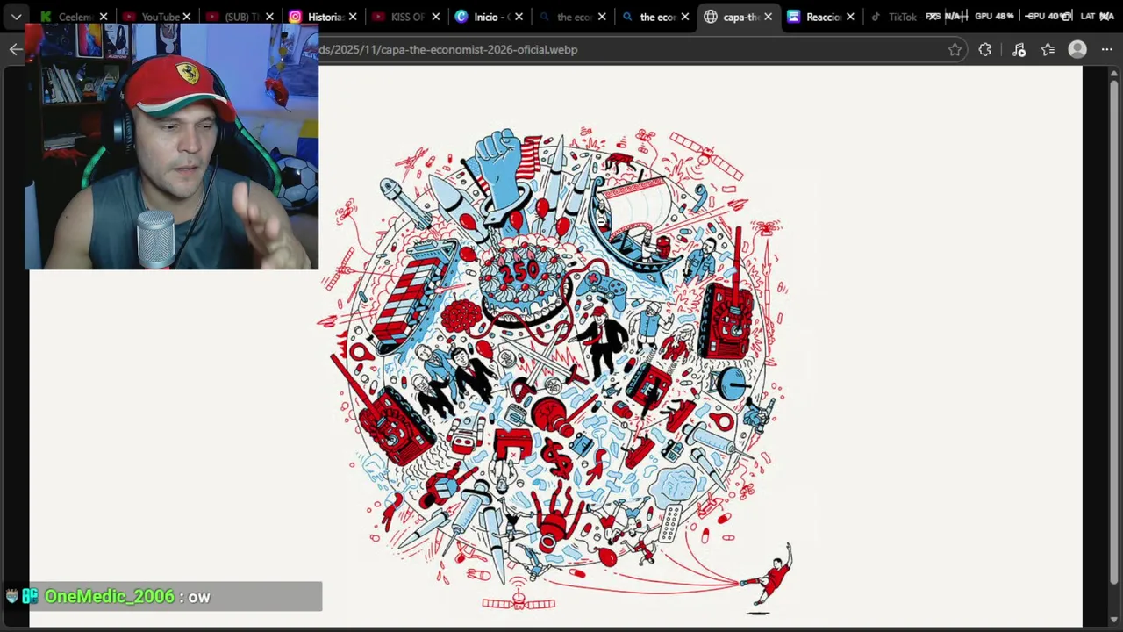The image size is (1123, 632).
Task: Switch to the (SUB) Th tab
Action: coord(241,17)
